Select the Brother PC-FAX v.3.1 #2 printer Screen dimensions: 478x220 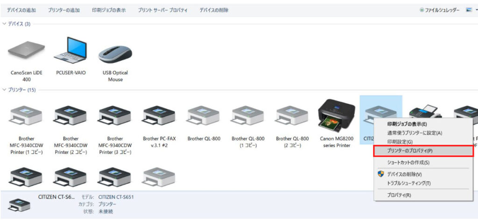[159, 115]
